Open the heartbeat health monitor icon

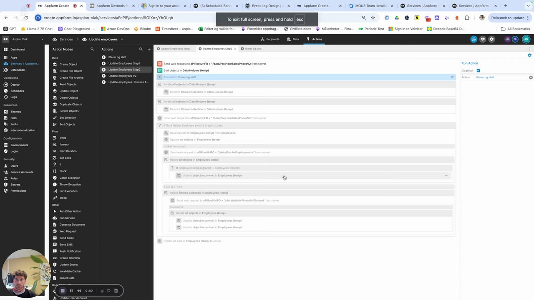pyautogui.click(x=483, y=39)
